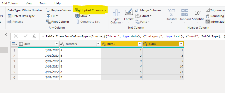The height and width of the screenshot is (93, 225).
Task: Click the Scientific 10² icon
Action: [198, 13]
